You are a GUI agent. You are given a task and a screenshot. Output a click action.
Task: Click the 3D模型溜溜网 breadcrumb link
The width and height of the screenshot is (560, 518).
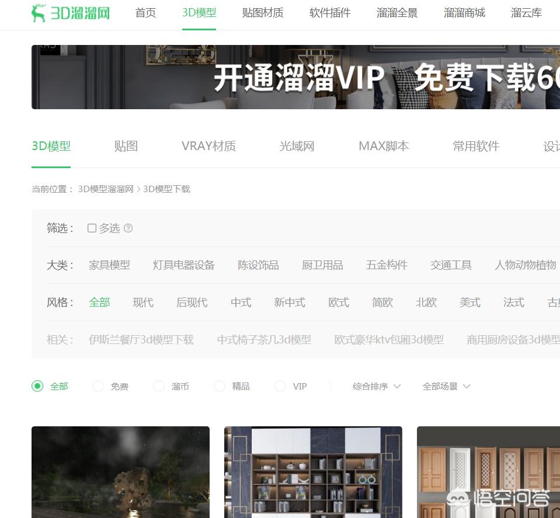[x=106, y=189]
